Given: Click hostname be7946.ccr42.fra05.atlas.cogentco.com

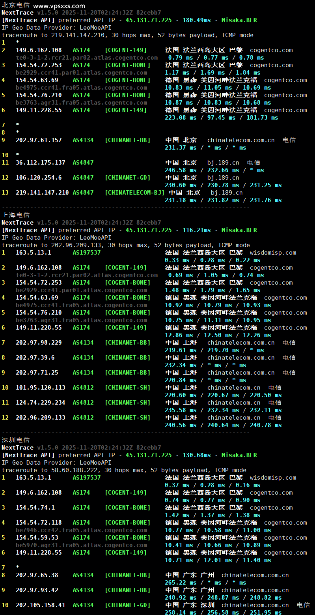Looking at the screenshot, I should tap(81, 530).
